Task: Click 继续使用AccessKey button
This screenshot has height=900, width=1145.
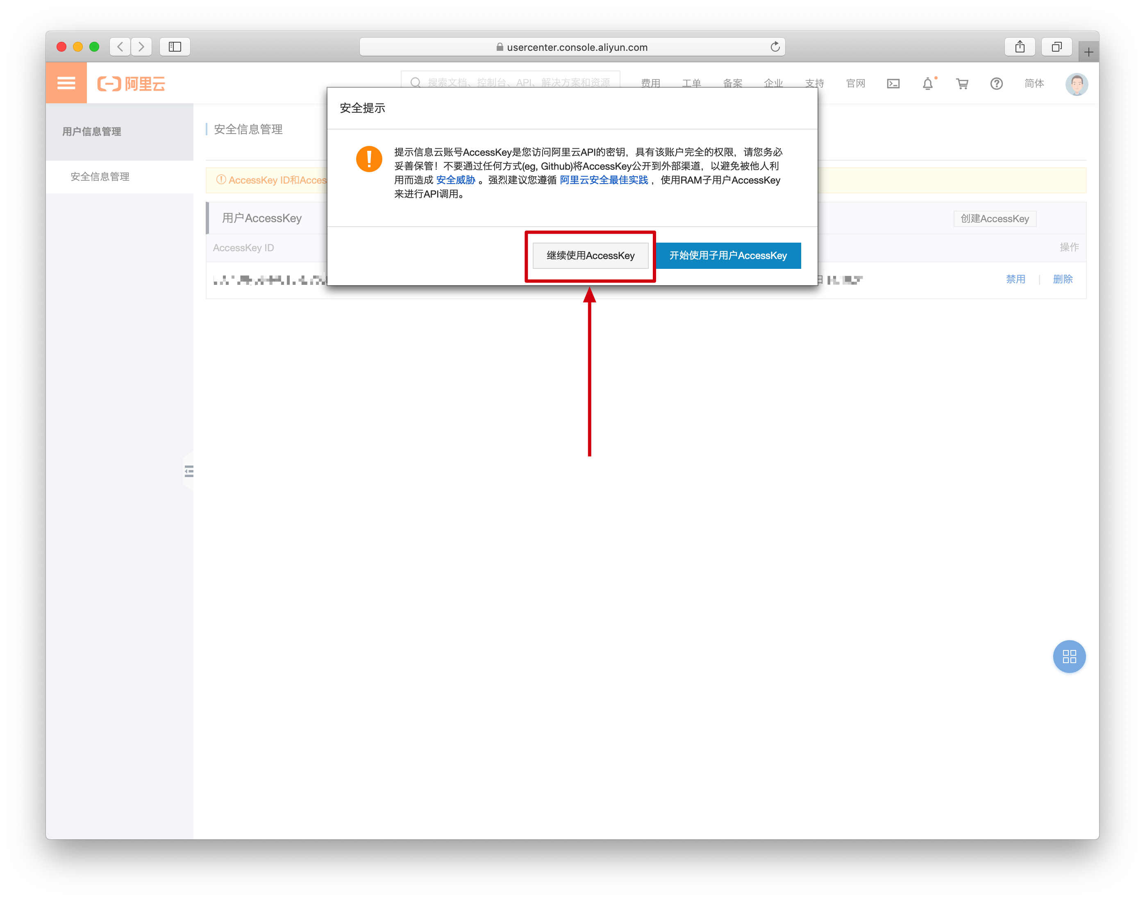Action: pos(590,256)
